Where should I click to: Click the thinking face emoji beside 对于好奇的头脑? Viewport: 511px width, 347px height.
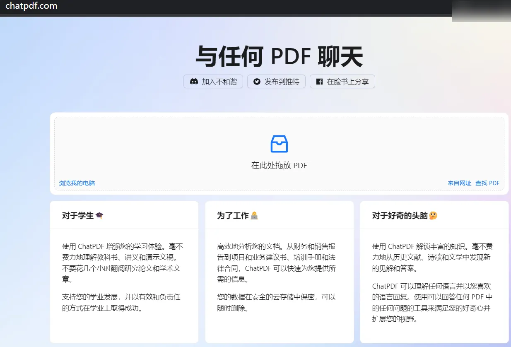(432, 215)
